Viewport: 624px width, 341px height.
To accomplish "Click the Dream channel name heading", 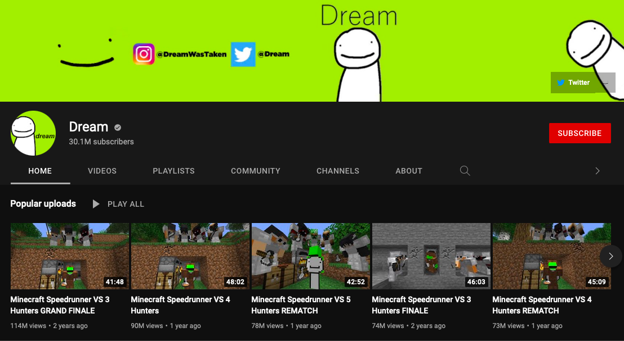I will click(x=88, y=127).
